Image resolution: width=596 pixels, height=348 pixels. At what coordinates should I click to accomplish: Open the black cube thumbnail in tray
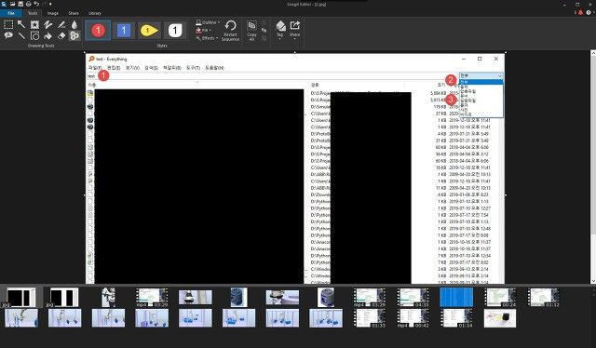point(500,318)
